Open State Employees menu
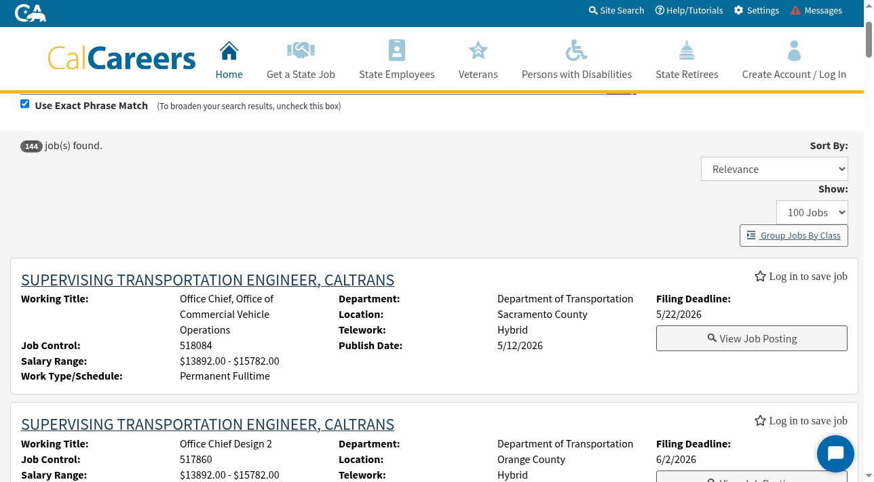Viewport: 874px width, 482px height. (x=397, y=75)
